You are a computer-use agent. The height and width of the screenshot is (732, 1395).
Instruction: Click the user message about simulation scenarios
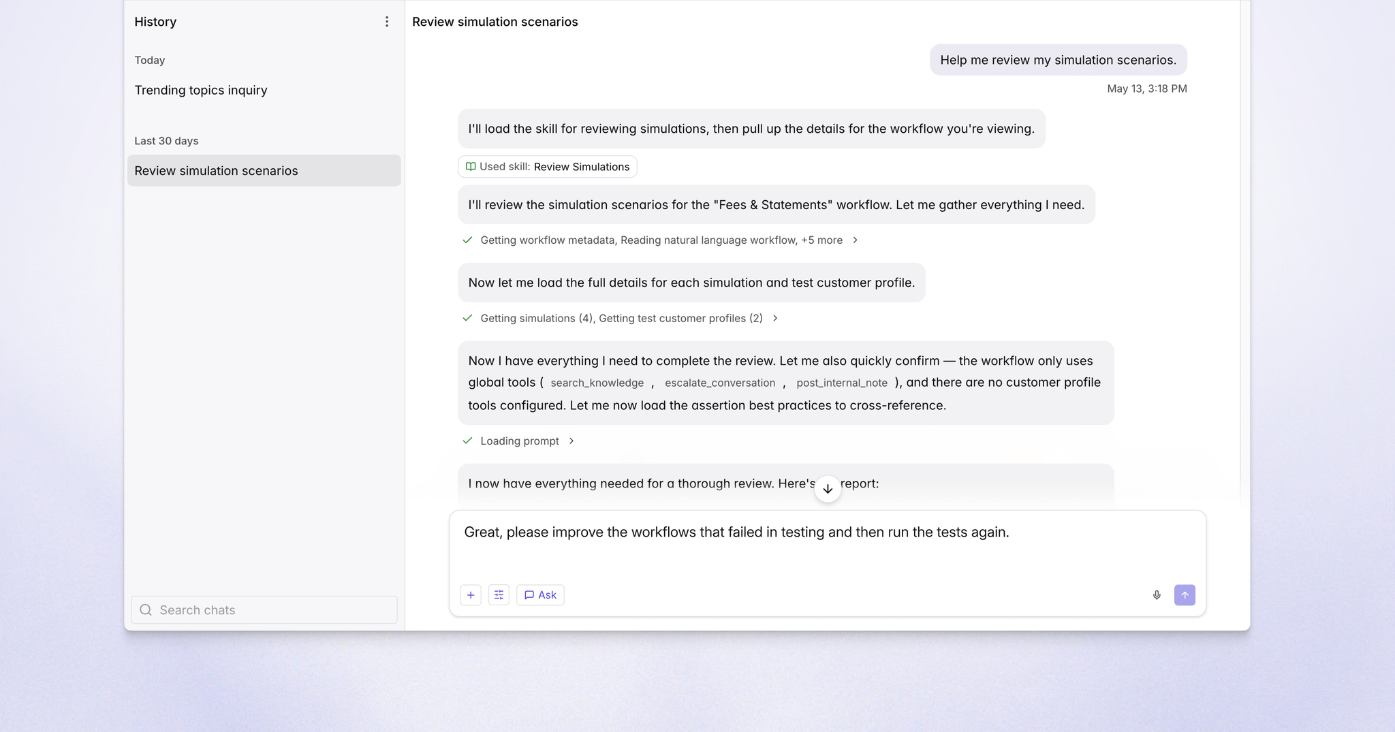[x=1058, y=60]
